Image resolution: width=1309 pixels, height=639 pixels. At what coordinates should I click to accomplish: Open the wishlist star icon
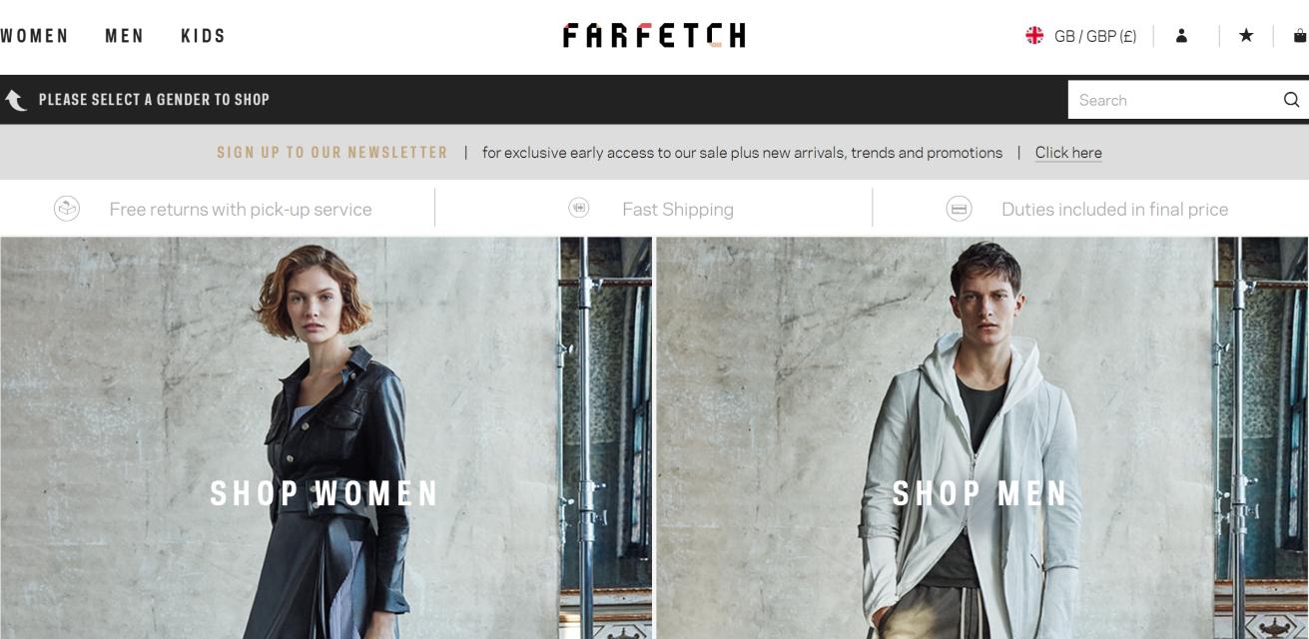tap(1246, 36)
